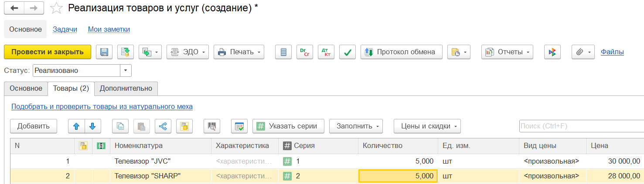Open the Основное tab below status
Image resolution: width=644 pixels, height=184 pixels.
[26, 89]
